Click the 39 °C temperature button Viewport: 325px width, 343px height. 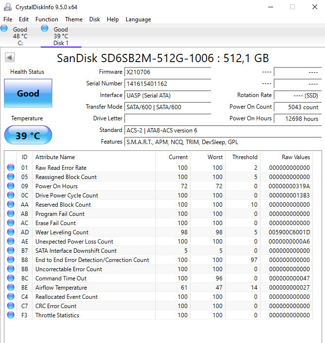pos(28,135)
